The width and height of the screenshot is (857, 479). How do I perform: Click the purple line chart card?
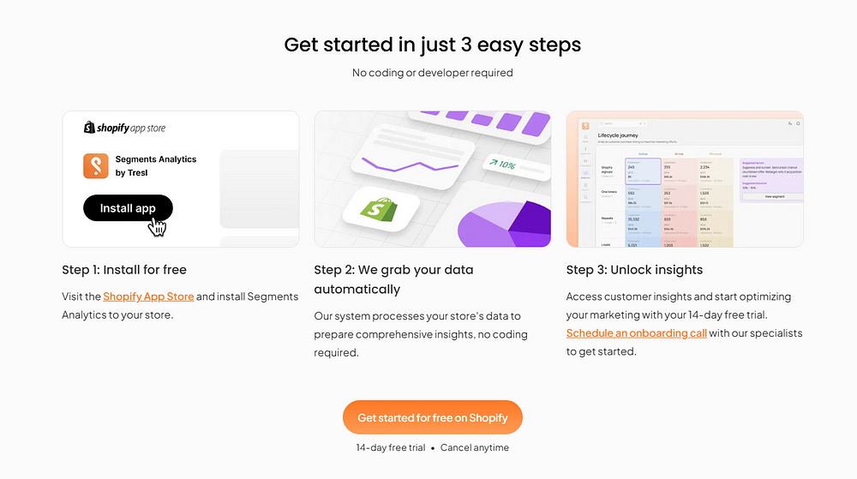click(413, 159)
